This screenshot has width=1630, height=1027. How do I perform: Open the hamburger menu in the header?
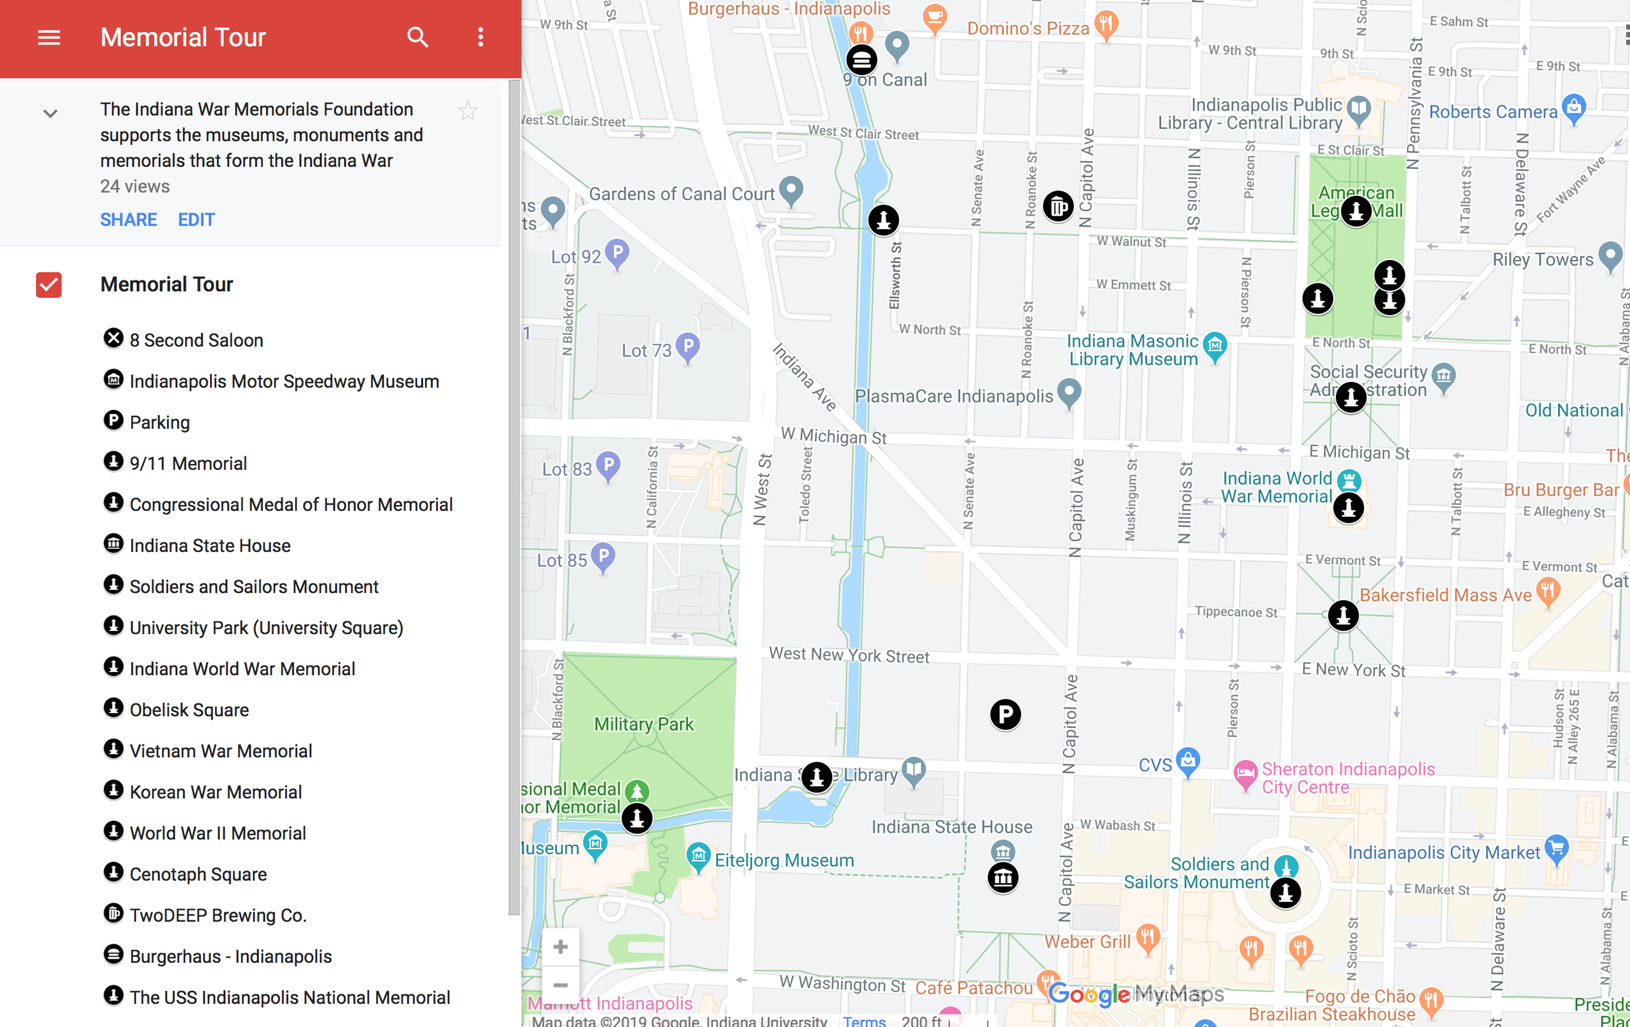pyautogui.click(x=49, y=37)
